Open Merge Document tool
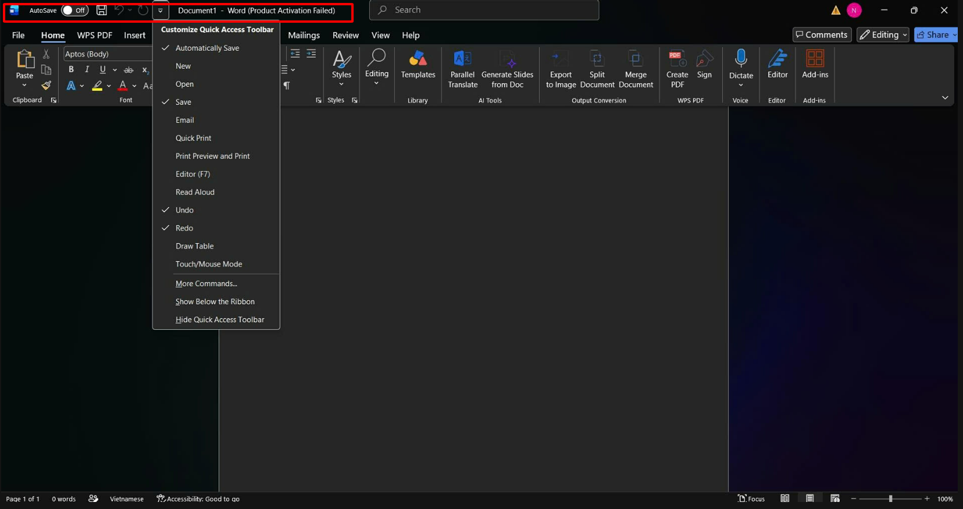This screenshot has height=509, width=963. [x=636, y=69]
